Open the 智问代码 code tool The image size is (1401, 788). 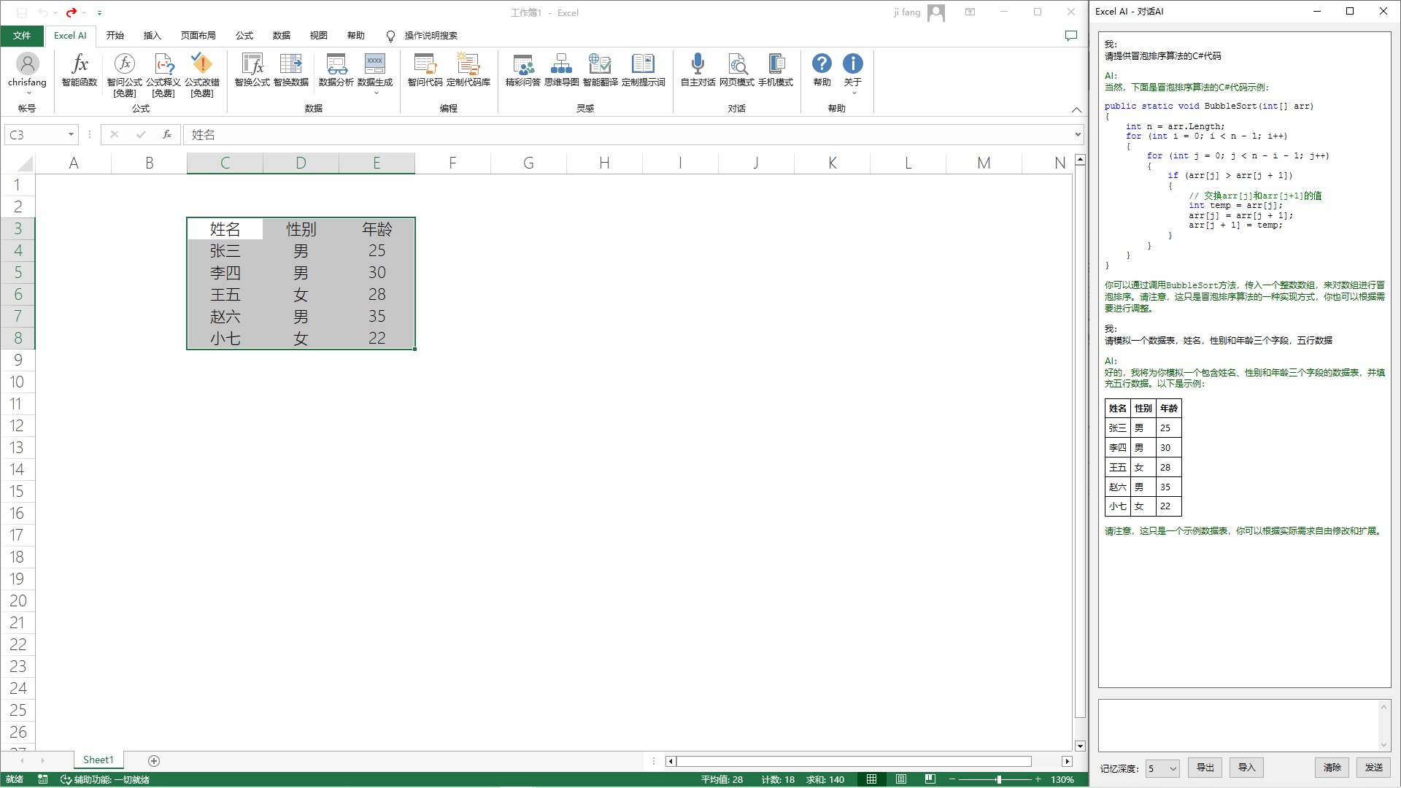click(425, 64)
